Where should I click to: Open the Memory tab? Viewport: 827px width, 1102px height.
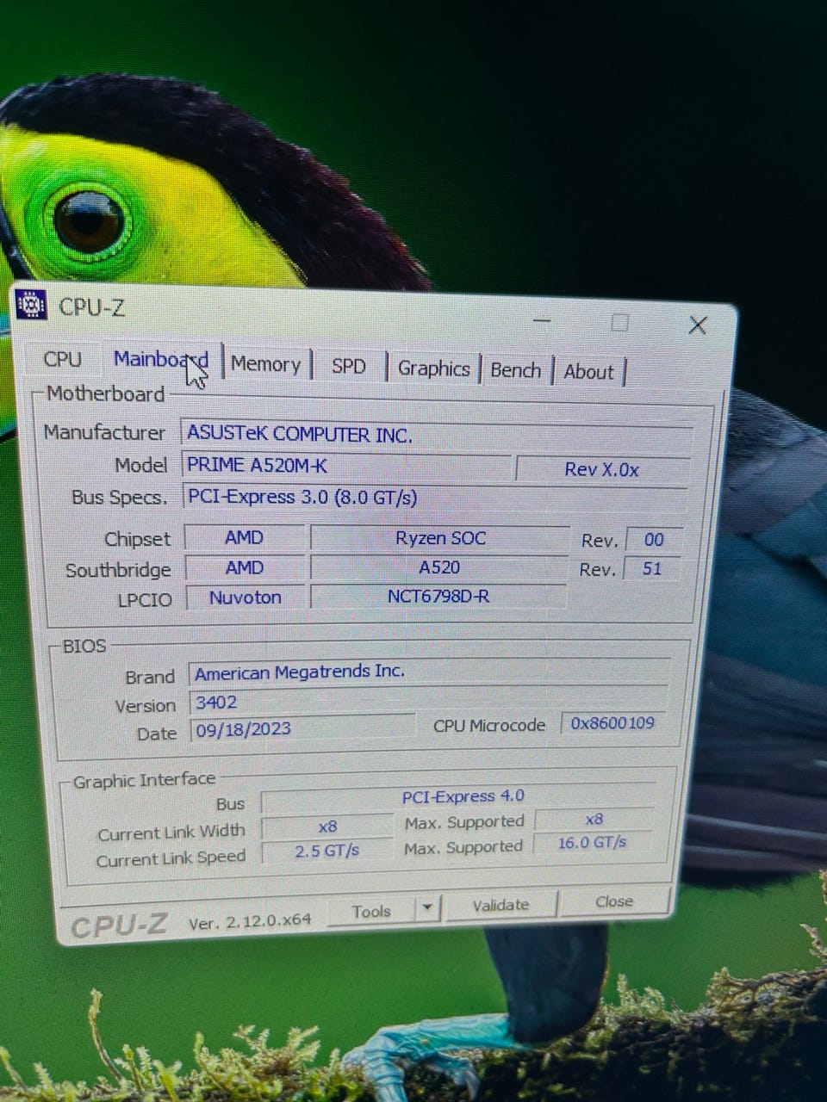[265, 364]
